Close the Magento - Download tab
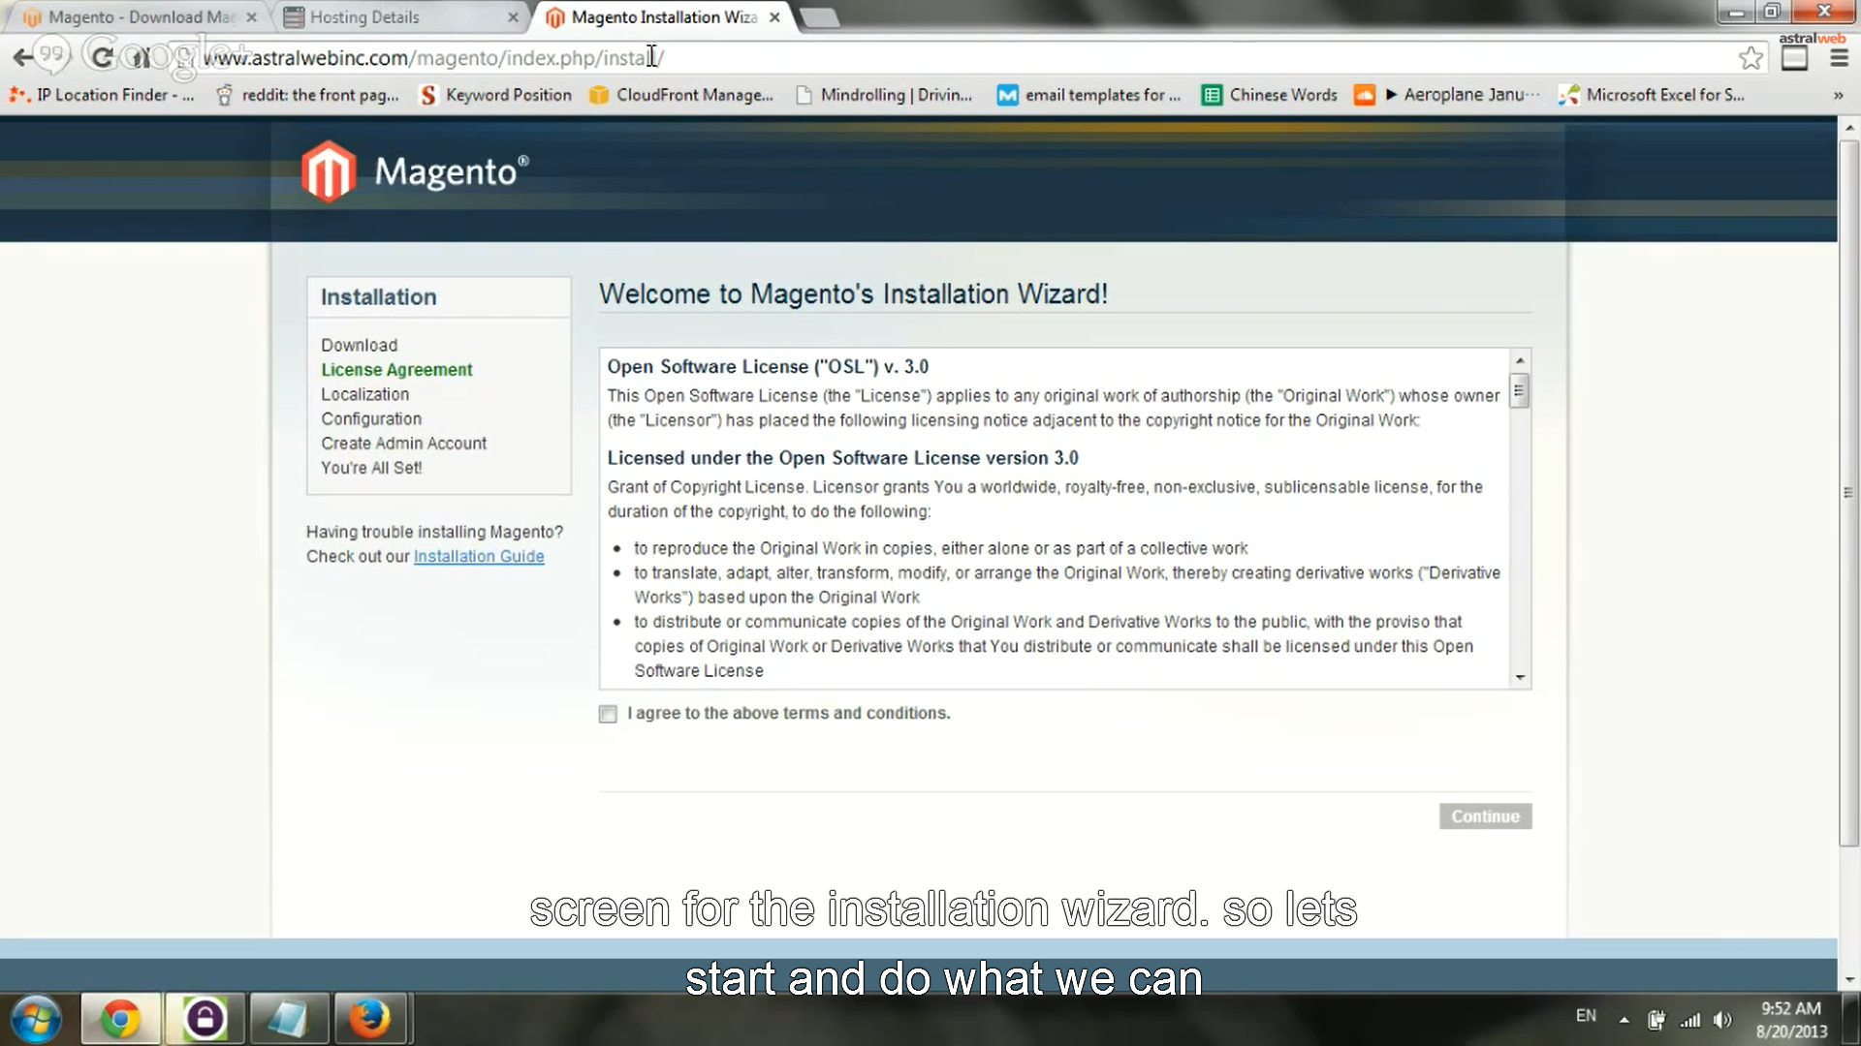 click(x=252, y=17)
